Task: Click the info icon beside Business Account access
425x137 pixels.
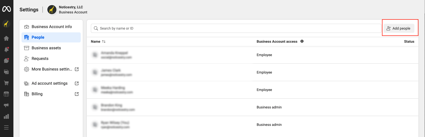Action: tap(302, 41)
